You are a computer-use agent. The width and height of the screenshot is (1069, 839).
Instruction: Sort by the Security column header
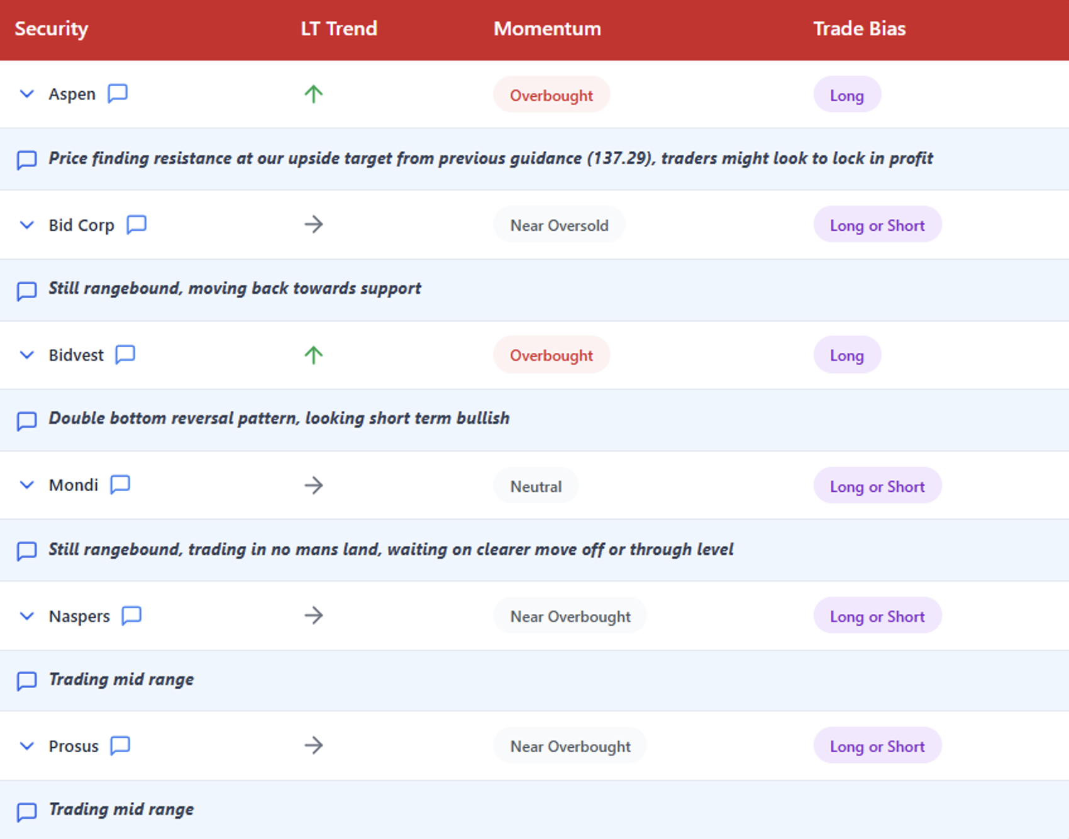[52, 29]
